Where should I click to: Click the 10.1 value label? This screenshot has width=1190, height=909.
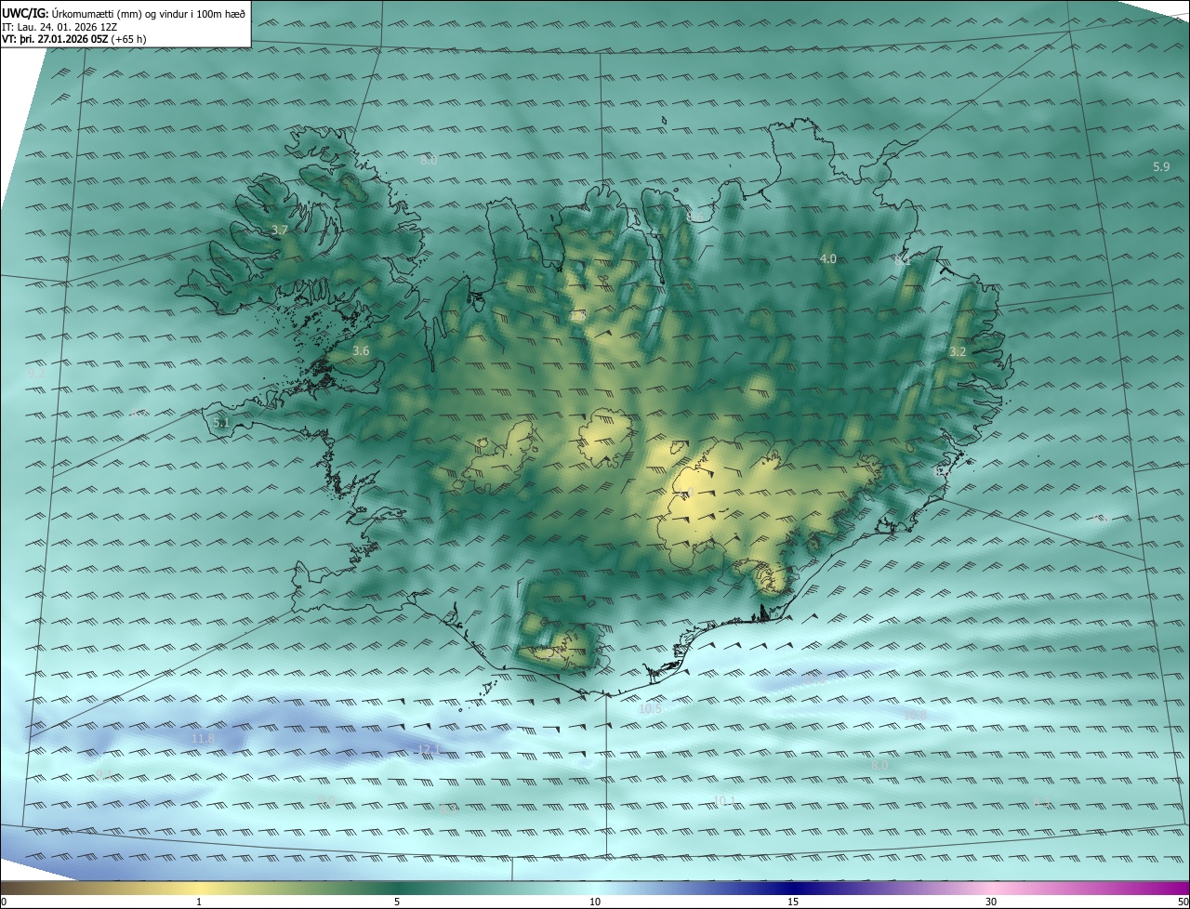pyautogui.click(x=725, y=800)
